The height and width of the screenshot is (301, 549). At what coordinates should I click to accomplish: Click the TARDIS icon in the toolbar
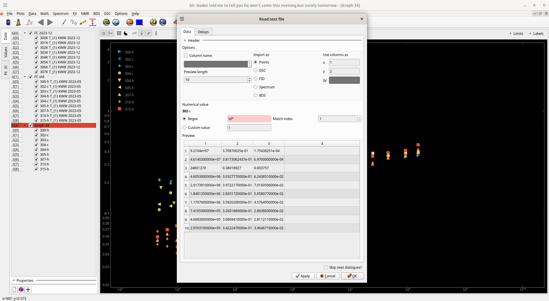click(x=8, y=22)
